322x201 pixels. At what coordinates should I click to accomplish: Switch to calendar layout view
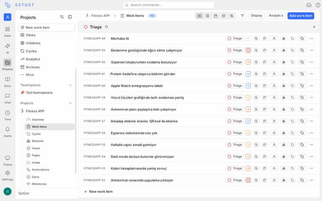click(215, 16)
